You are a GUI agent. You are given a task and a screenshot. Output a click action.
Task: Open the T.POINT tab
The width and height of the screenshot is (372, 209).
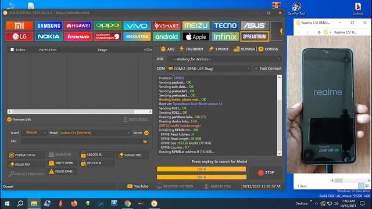coord(219,49)
